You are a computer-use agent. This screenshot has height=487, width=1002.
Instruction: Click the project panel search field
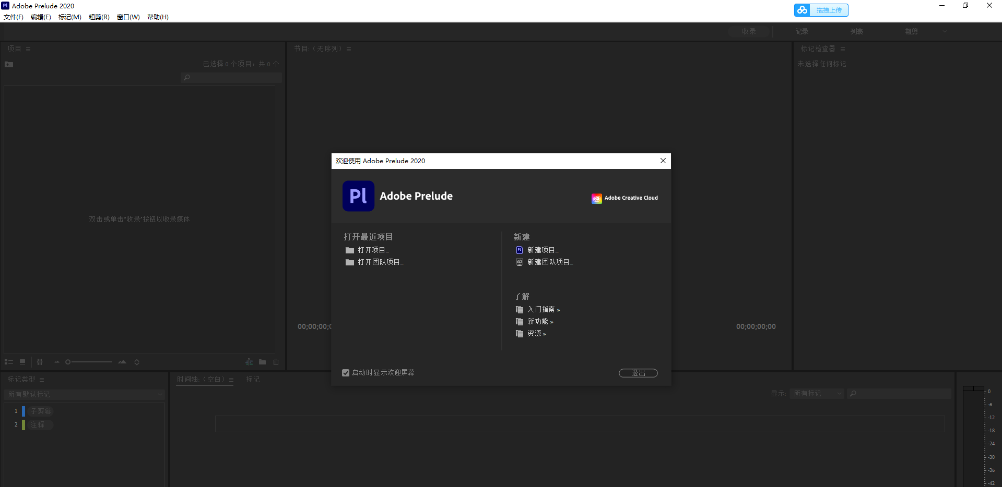pyautogui.click(x=231, y=78)
